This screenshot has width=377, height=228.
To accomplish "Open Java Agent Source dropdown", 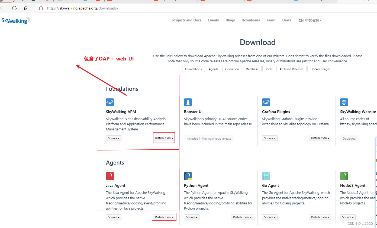I will pos(114,217).
